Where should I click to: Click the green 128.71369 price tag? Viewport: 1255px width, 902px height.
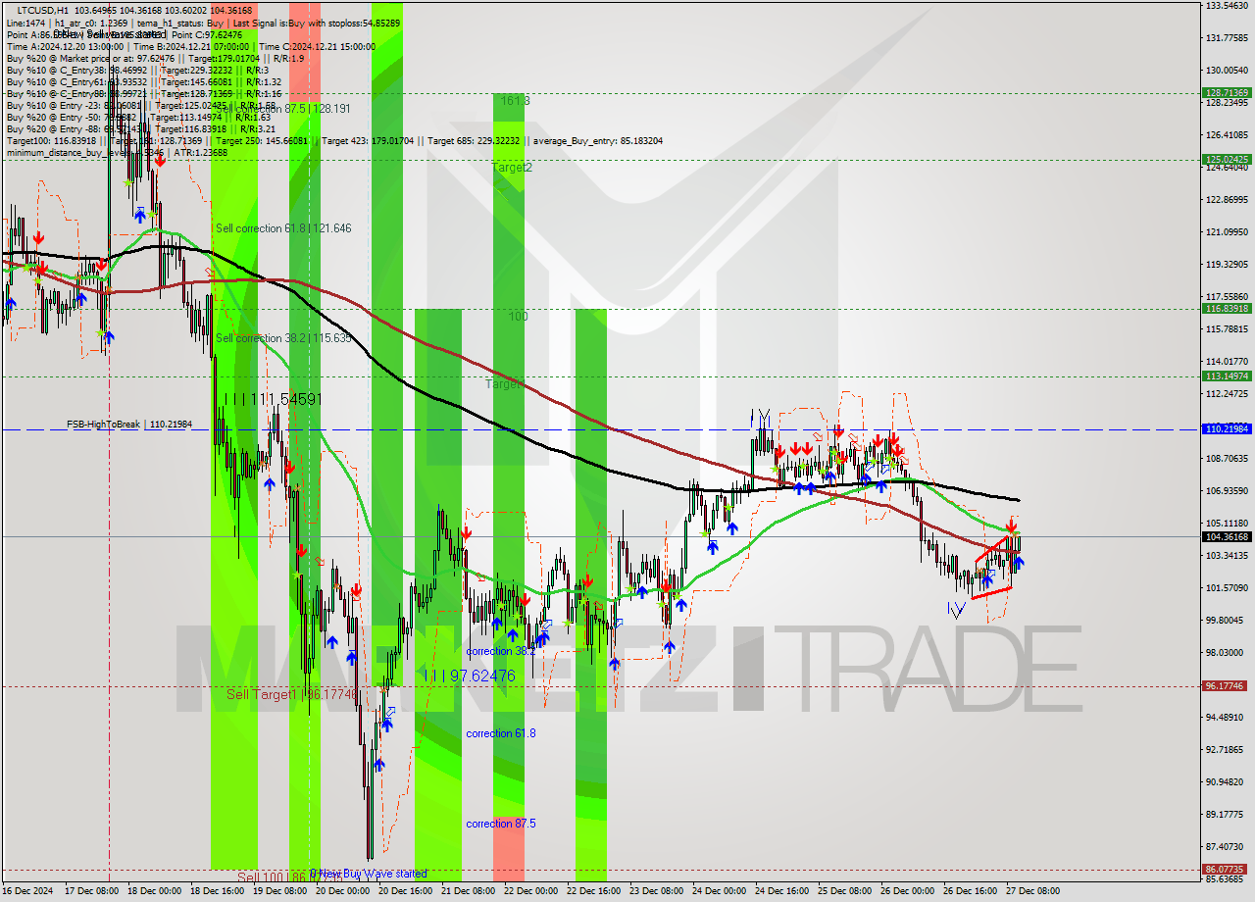pyautogui.click(x=1227, y=93)
